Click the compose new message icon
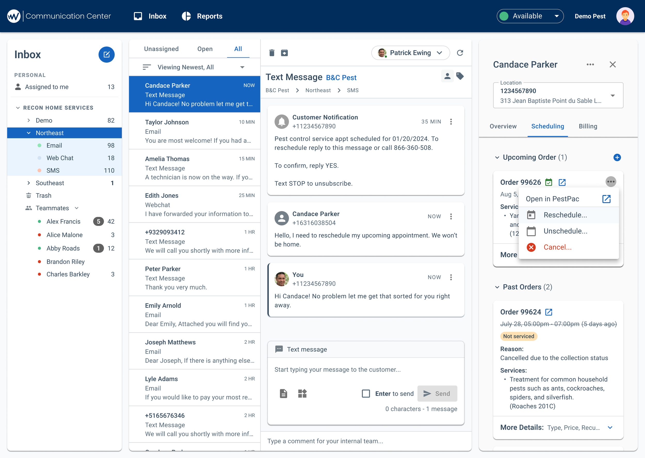Viewport: 645px width, 458px height. click(107, 54)
